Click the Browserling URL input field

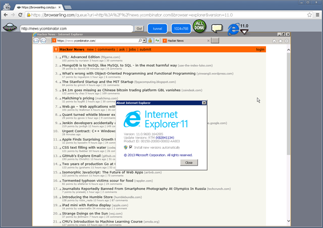point(75,29)
